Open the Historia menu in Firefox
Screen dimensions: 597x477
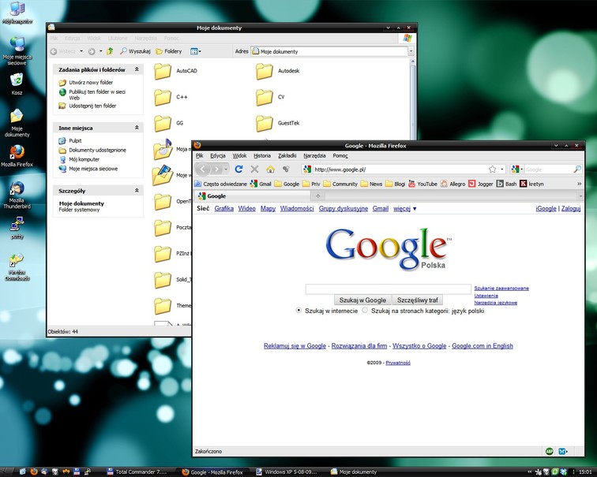point(261,156)
